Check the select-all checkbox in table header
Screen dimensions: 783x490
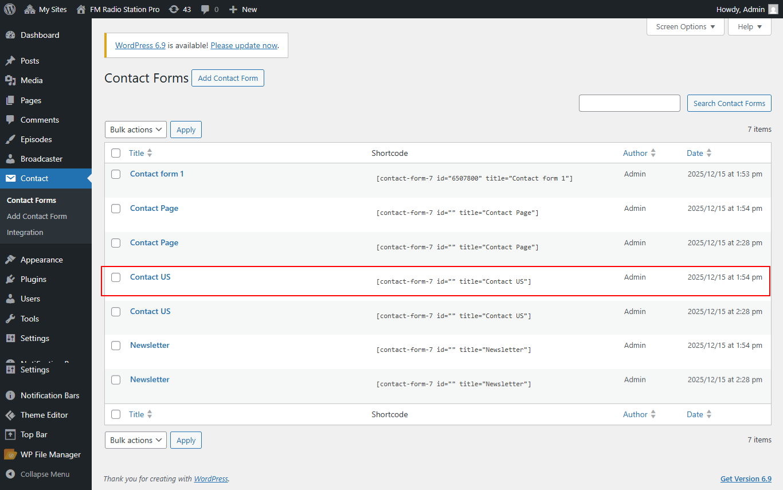point(116,153)
